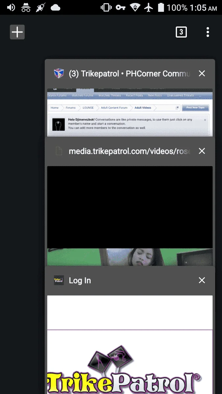Tap the blank page favicon of media tab

coord(59,151)
